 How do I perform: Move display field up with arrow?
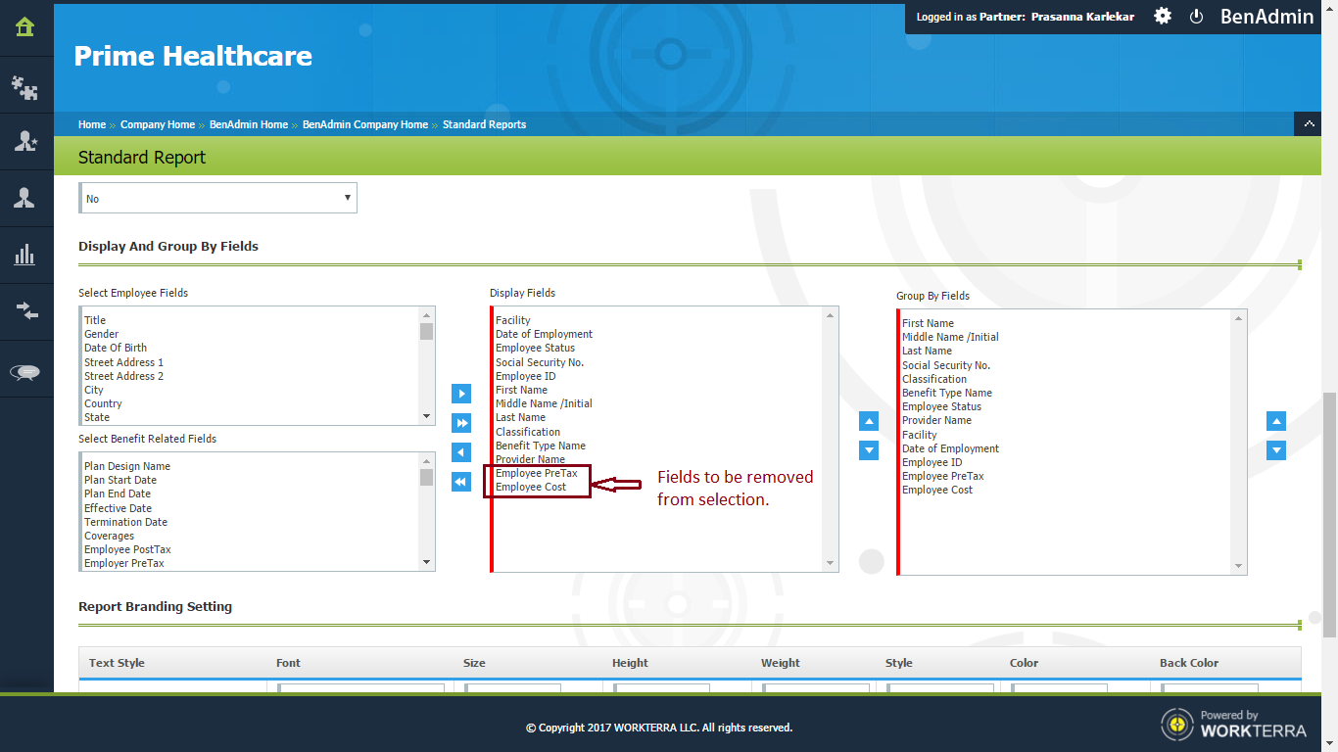tap(869, 421)
